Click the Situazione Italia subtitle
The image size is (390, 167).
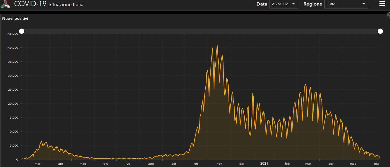click(66, 5)
